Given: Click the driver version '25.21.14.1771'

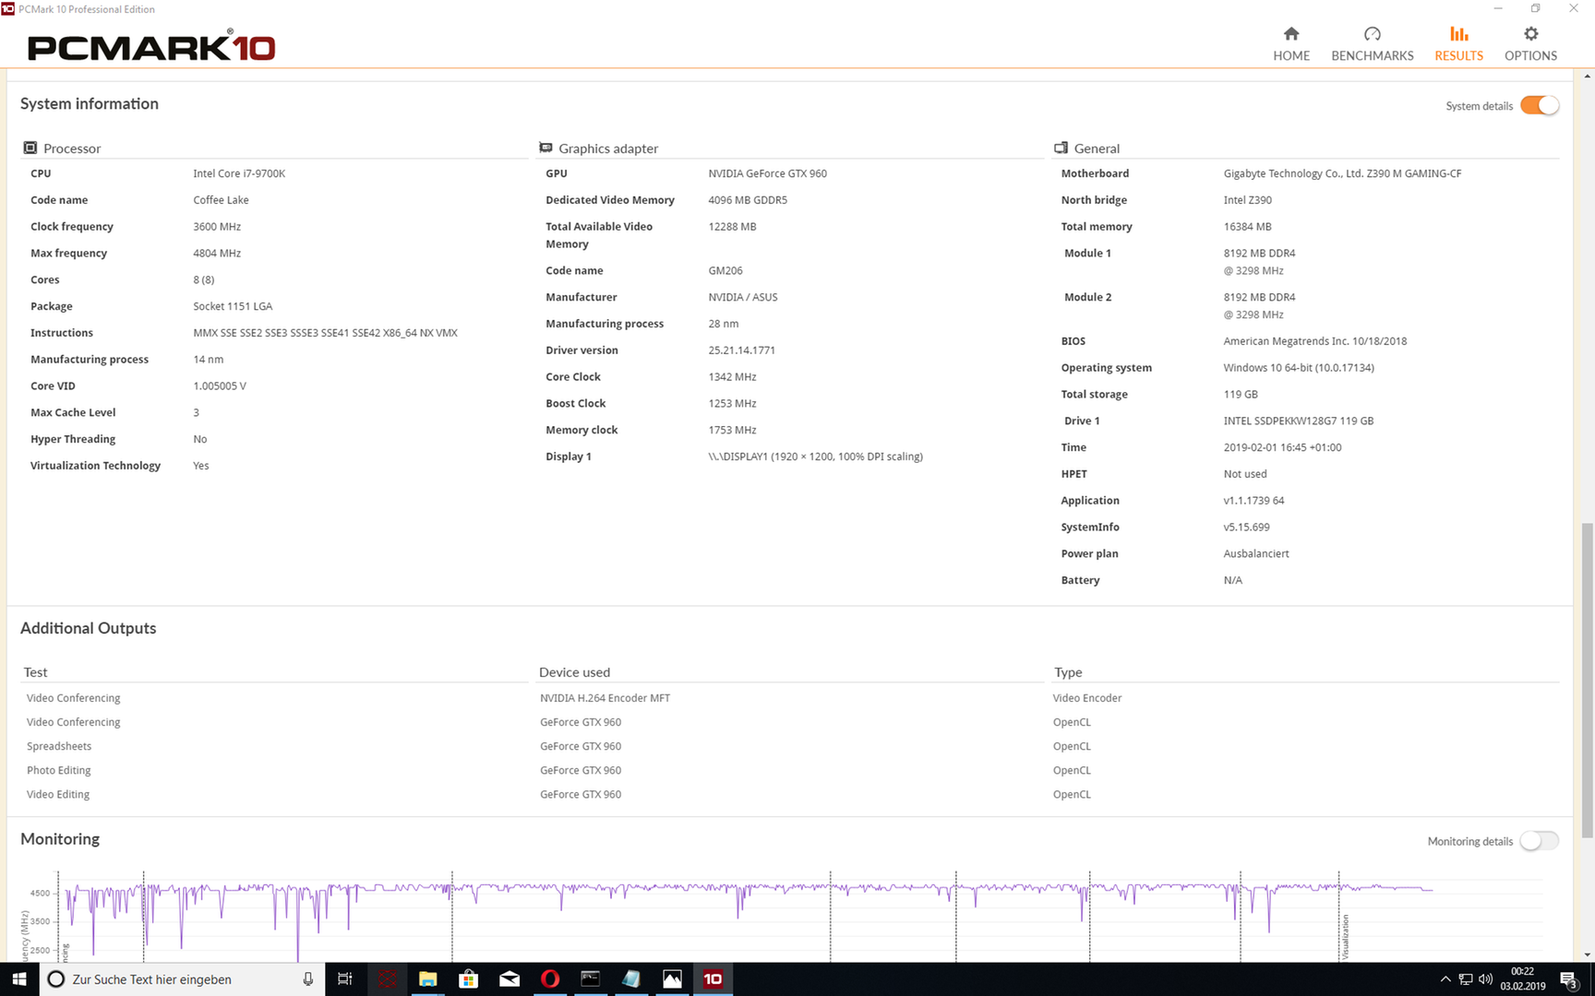Looking at the screenshot, I should point(741,350).
